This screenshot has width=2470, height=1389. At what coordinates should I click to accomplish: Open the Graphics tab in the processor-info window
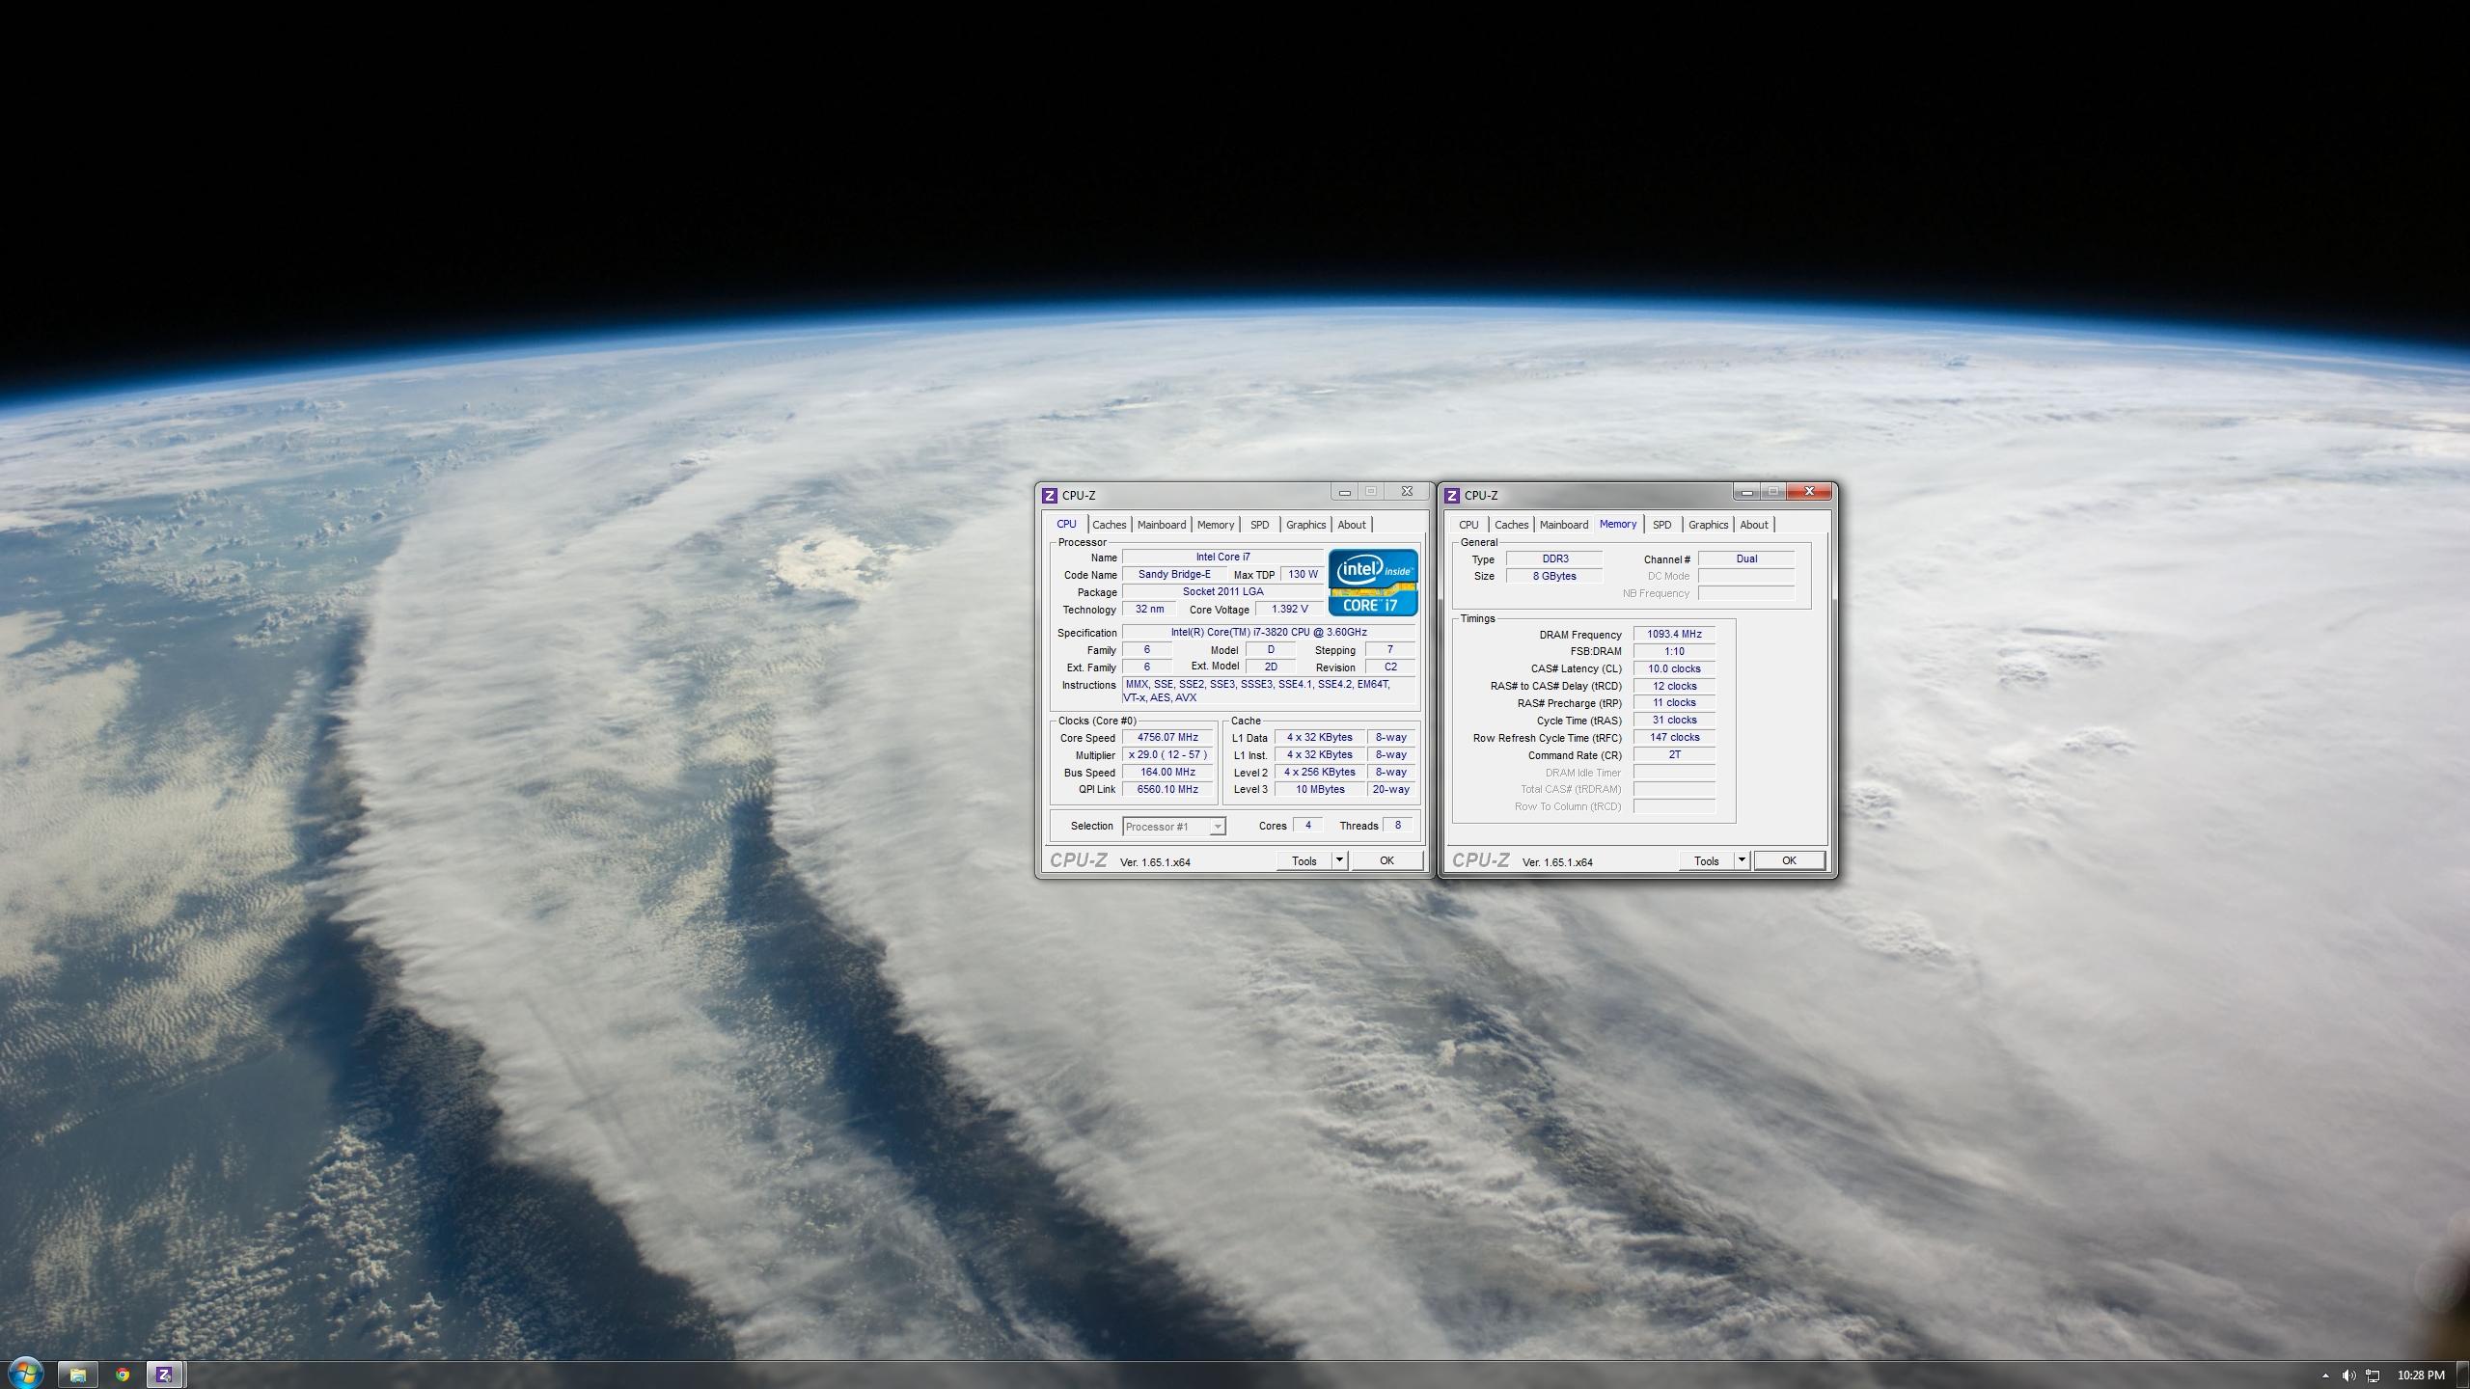[x=1306, y=526]
